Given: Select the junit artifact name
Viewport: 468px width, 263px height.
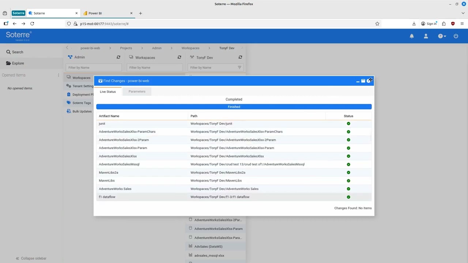Looking at the screenshot, I should [x=102, y=123].
